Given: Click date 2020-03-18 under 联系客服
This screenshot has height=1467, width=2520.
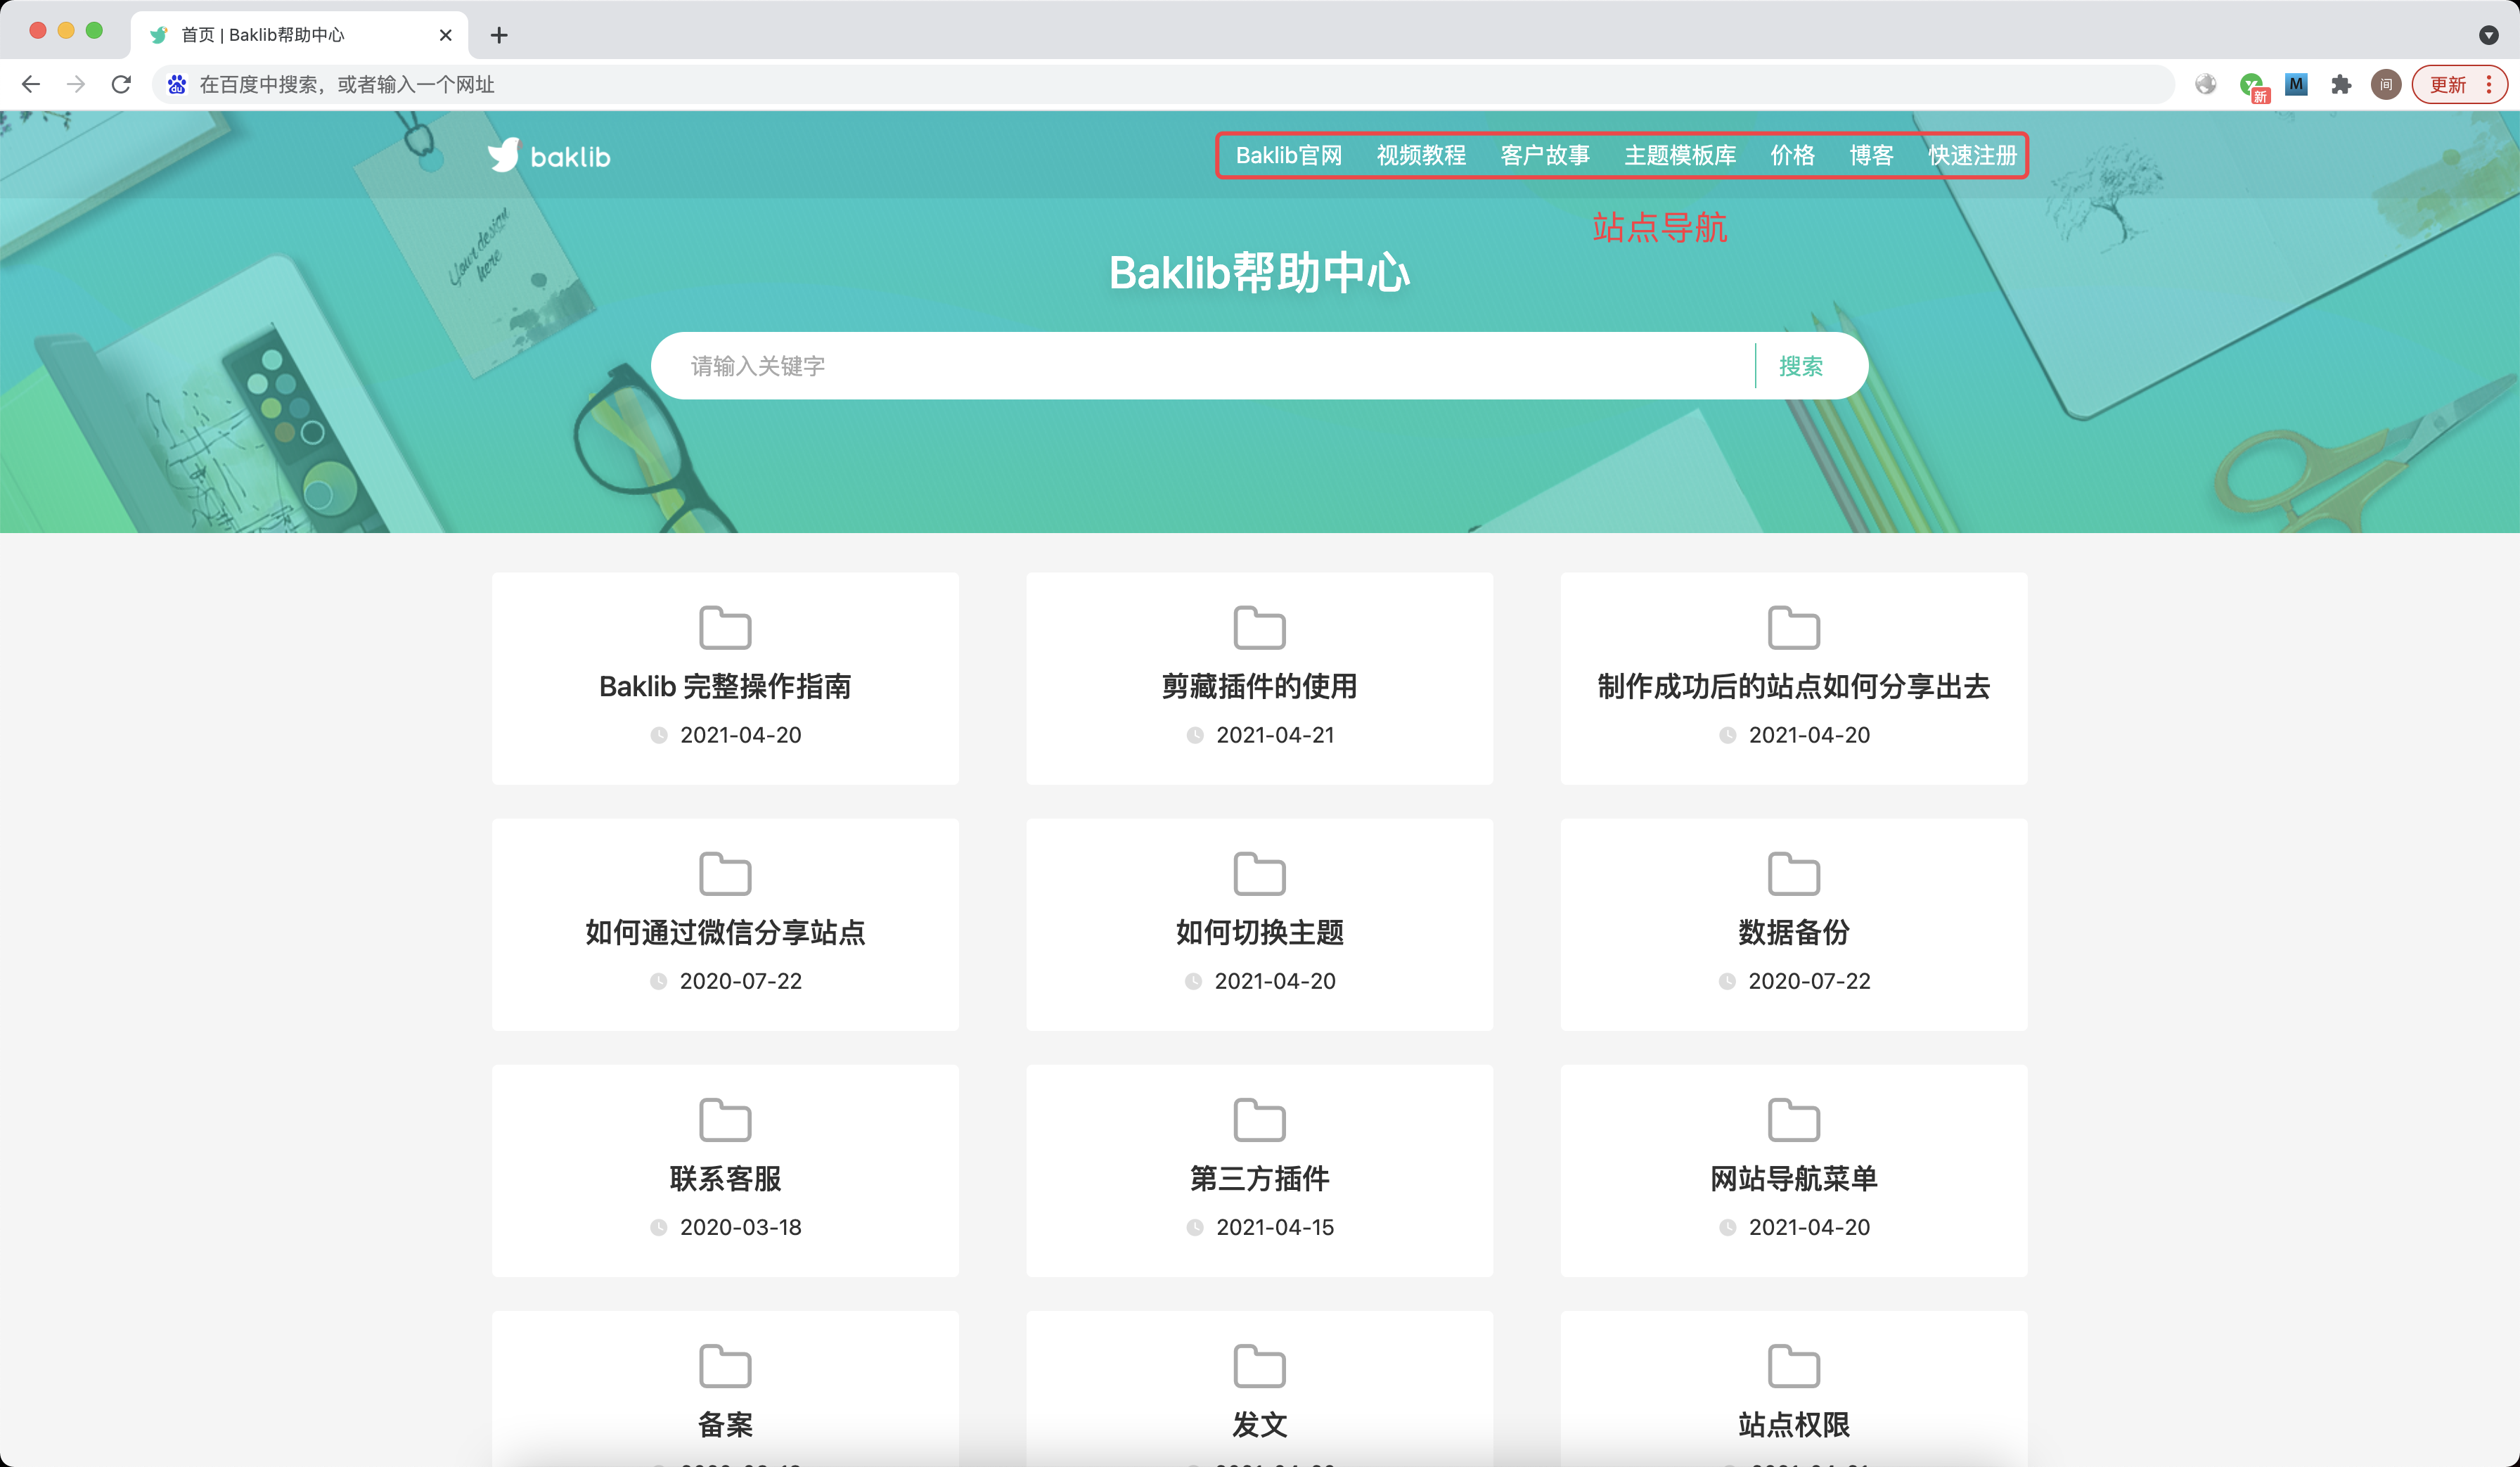Looking at the screenshot, I should [x=741, y=1227].
